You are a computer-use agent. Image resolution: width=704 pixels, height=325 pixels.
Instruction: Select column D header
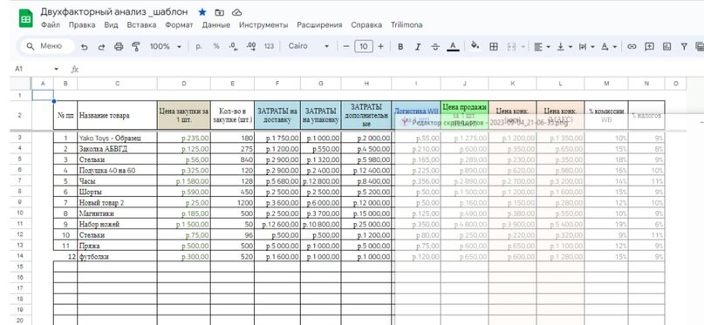pyautogui.click(x=183, y=84)
